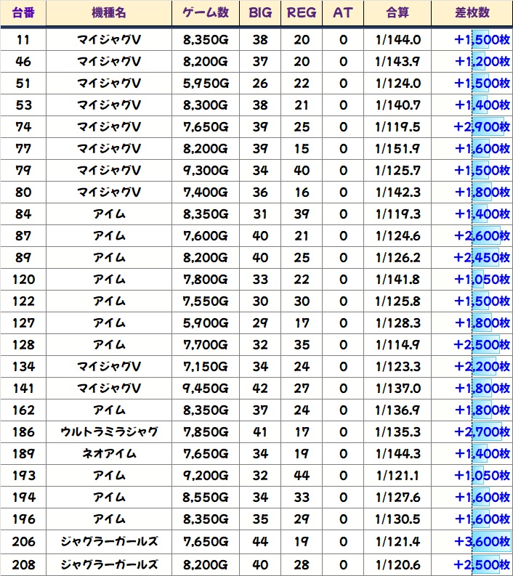Click the 合算 column header

tap(397, 13)
